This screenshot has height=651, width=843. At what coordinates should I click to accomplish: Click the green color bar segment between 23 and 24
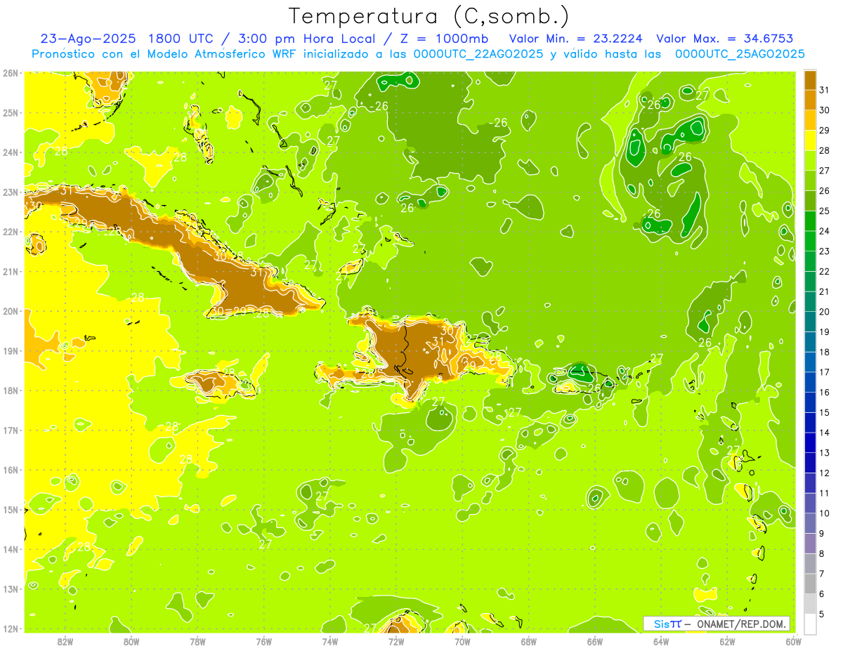811,241
